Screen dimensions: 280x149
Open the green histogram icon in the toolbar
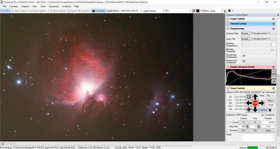click(225, 11)
